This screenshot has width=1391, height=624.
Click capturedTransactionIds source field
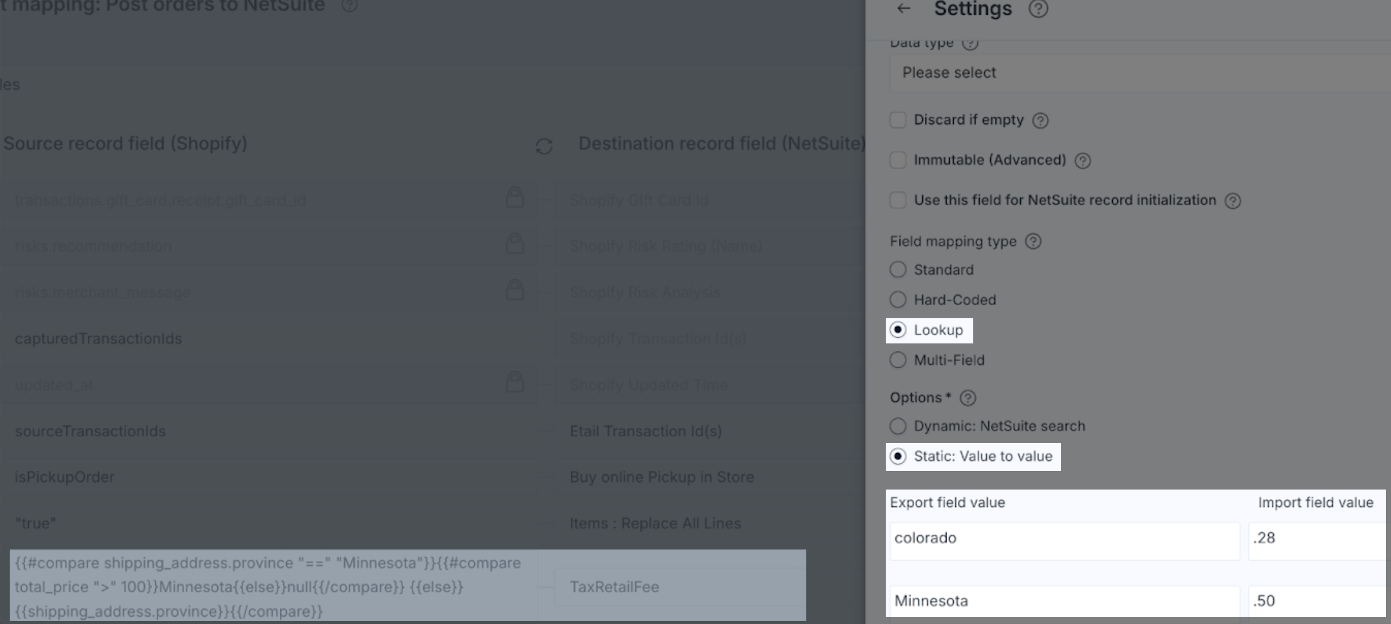[x=268, y=339]
